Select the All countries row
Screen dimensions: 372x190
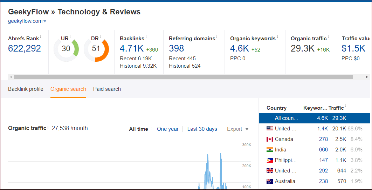click(x=314, y=118)
